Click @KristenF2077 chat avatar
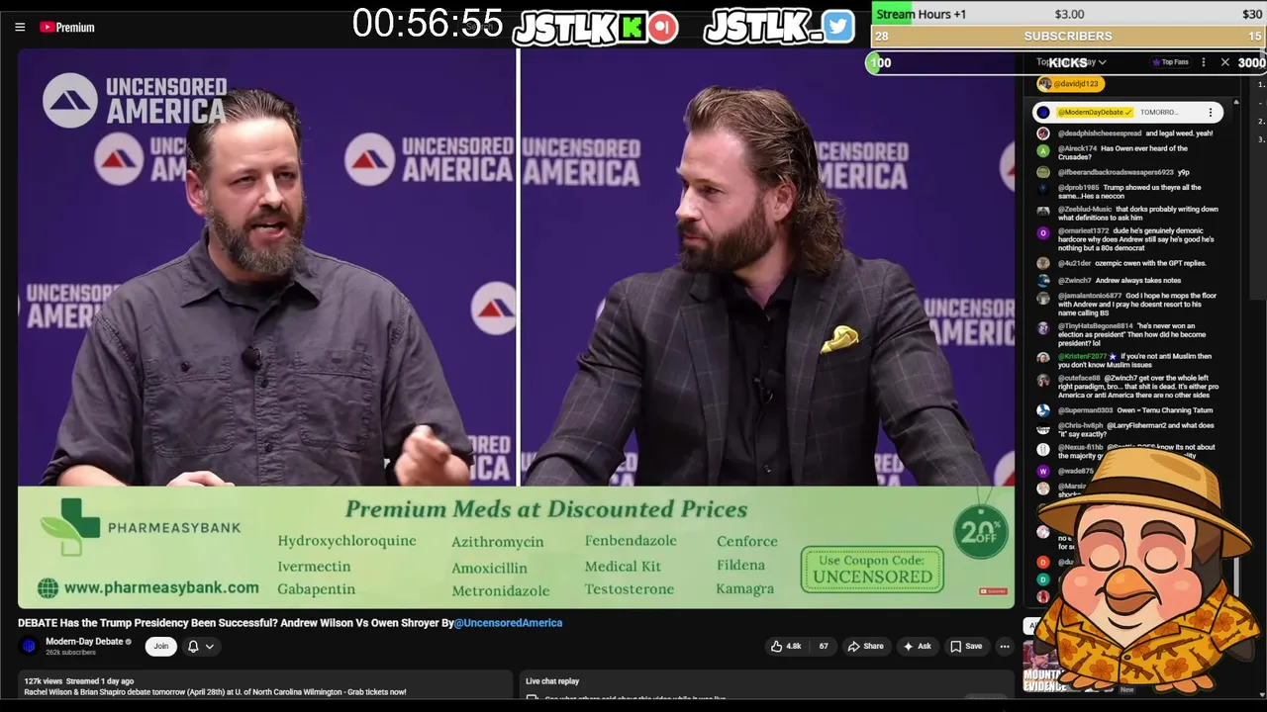The height and width of the screenshot is (712, 1267). tap(1043, 357)
